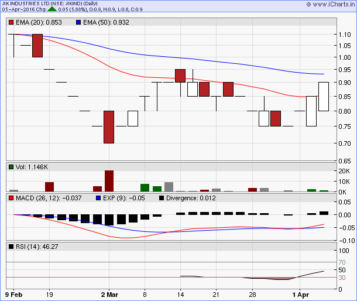Click the red candle at 14 March
This screenshot has width=357, height=301.
(x=180, y=76)
